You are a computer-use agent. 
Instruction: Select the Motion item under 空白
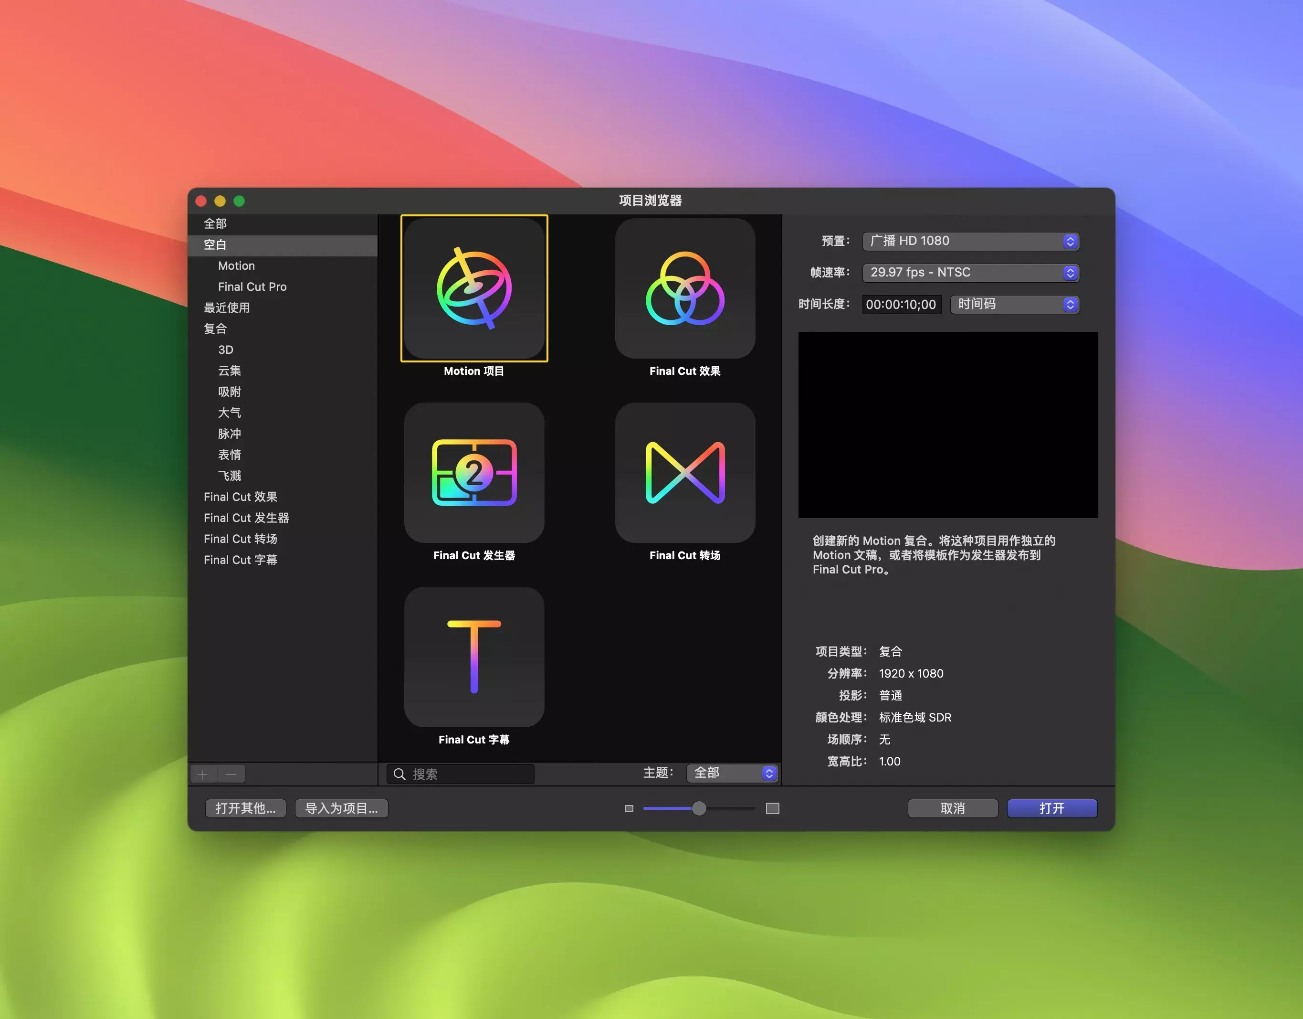tap(236, 265)
